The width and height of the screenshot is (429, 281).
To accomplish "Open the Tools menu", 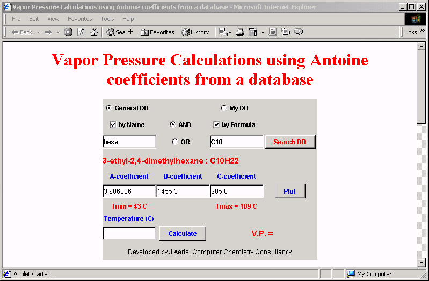I will point(107,19).
